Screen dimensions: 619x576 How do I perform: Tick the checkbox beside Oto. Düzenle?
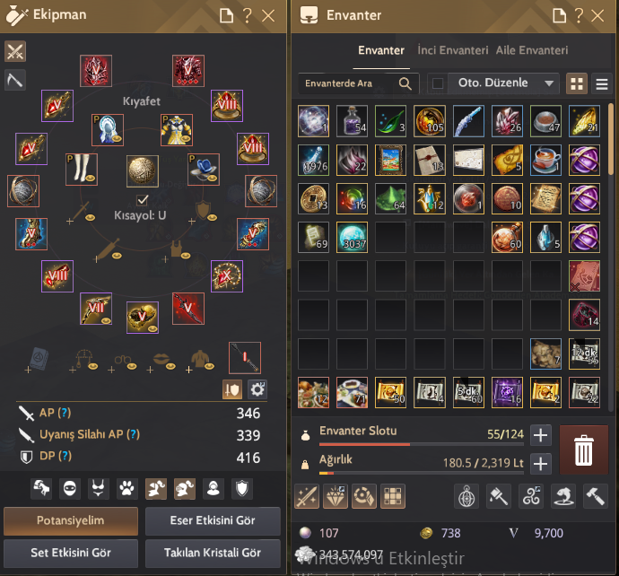tap(438, 83)
